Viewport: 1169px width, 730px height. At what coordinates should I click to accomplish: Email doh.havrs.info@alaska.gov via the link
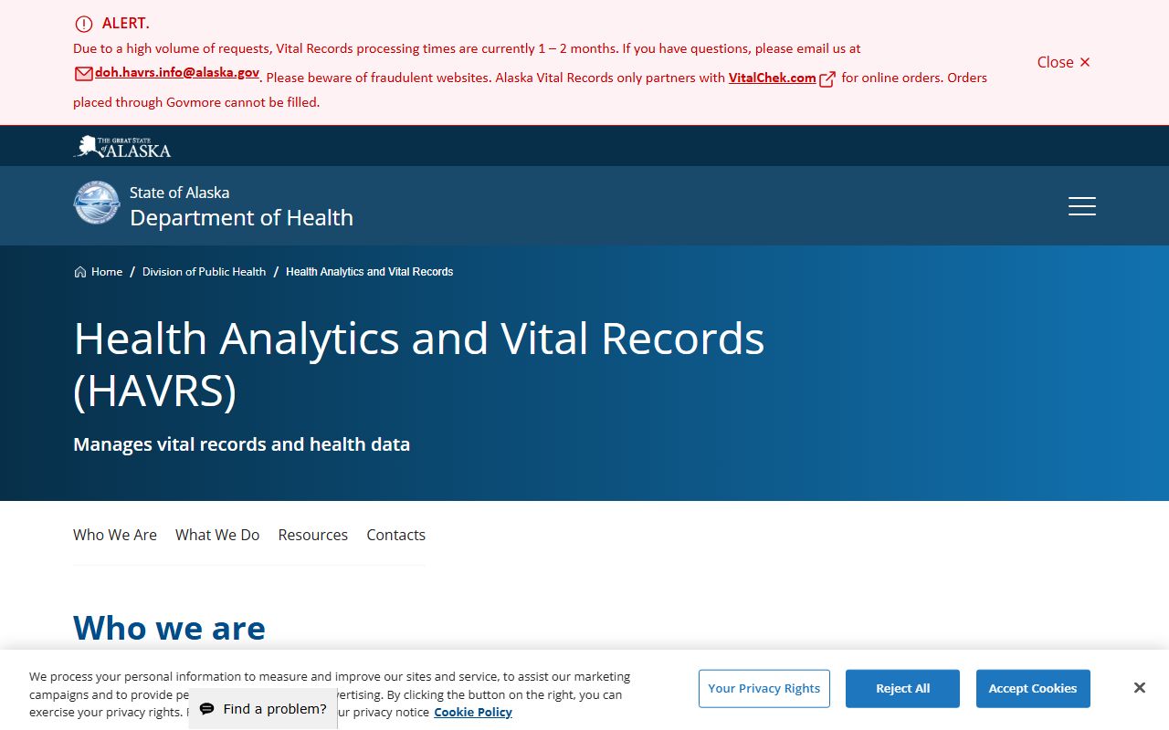(x=177, y=73)
